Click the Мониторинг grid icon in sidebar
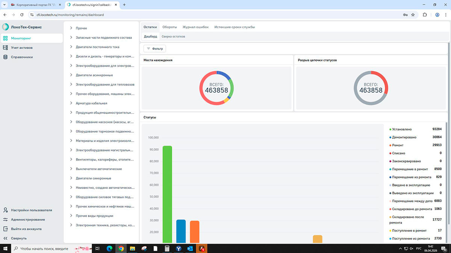 point(5,38)
